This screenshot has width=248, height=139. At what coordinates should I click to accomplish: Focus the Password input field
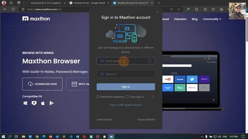click(x=126, y=74)
